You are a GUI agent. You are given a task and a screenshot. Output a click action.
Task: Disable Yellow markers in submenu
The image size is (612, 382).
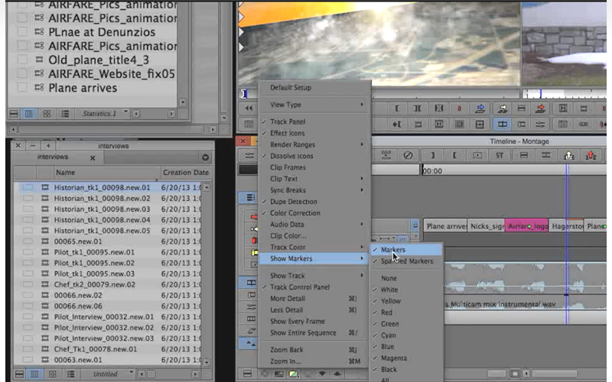point(390,301)
